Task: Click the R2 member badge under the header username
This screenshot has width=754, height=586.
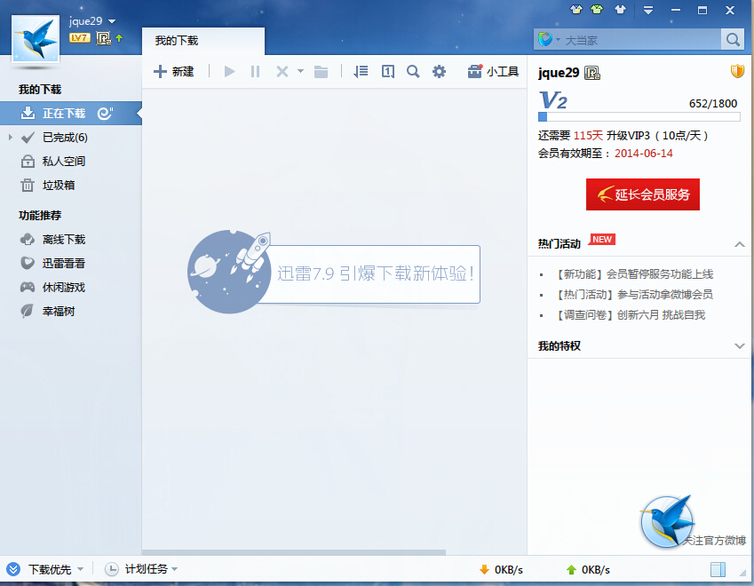Action: (103, 38)
